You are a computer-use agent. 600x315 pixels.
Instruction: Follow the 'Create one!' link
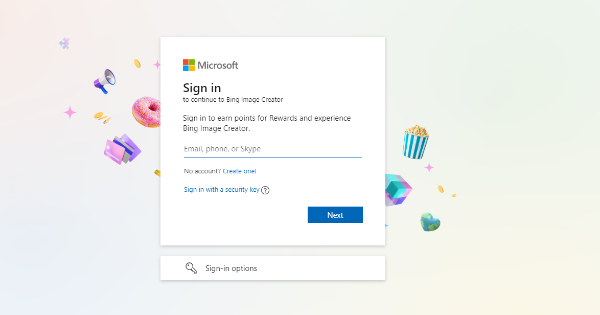click(240, 171)
